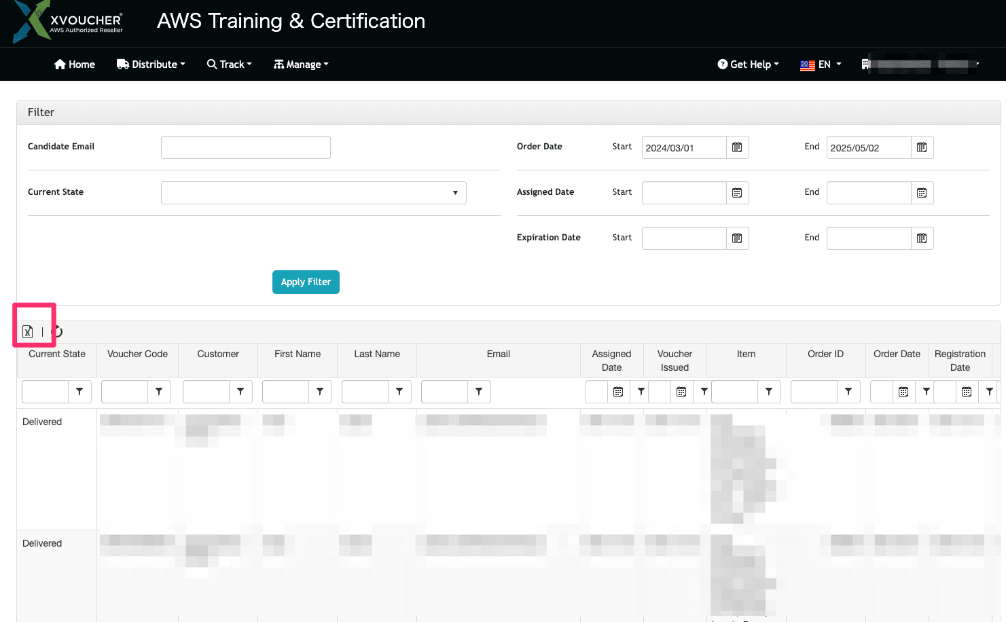This screenshot has height=622, width=1006.
Task: Sort by Customer column header
Action: 218,354
